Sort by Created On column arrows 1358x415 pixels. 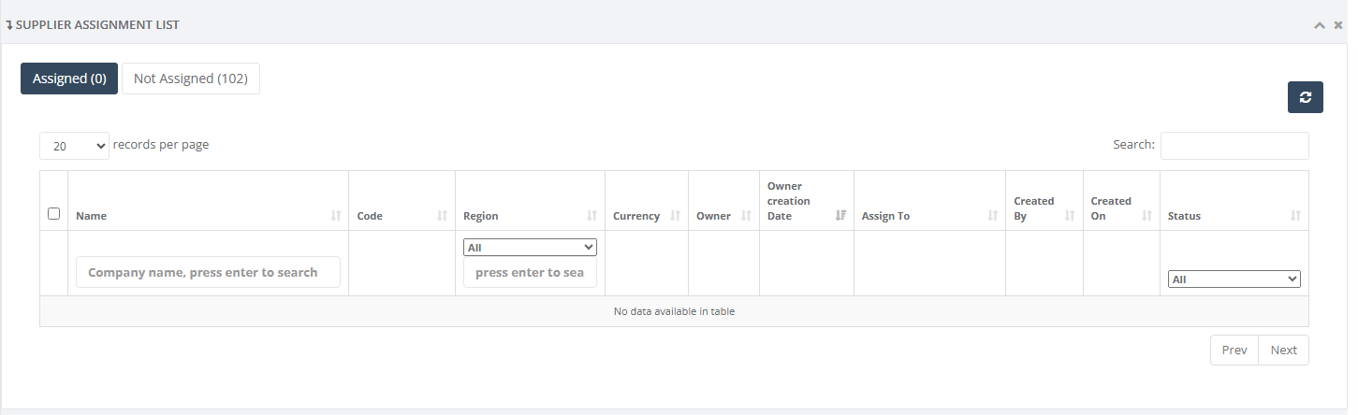[1146, 216]
